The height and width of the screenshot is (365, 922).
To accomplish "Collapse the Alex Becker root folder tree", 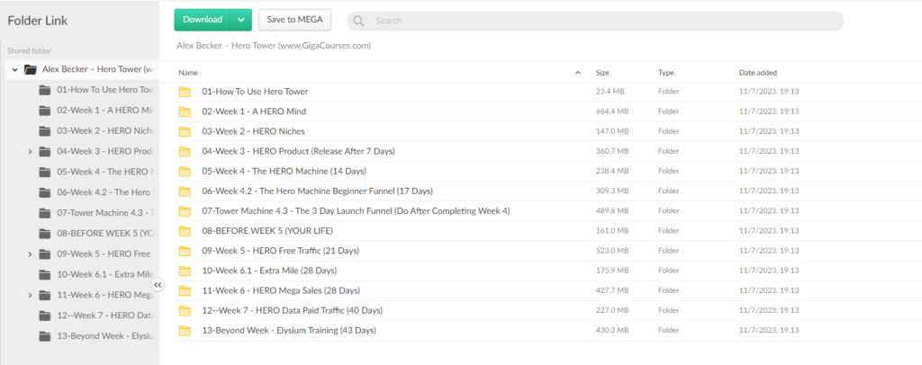I will (15, 69).
